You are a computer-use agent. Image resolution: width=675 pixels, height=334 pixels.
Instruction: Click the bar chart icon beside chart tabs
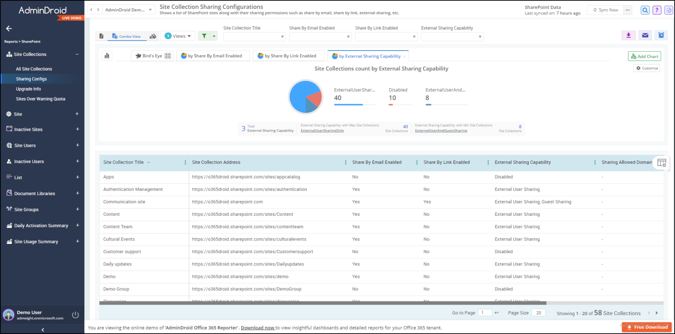pos(107,56)
